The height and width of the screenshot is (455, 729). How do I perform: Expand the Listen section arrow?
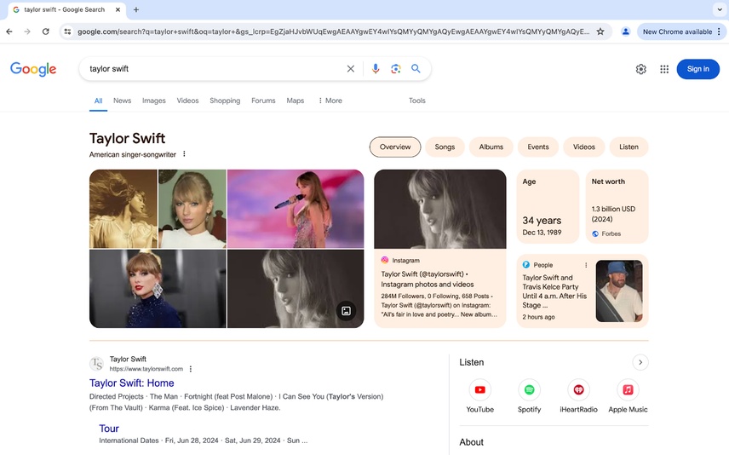pyautogui.click(x=640, y=362)
